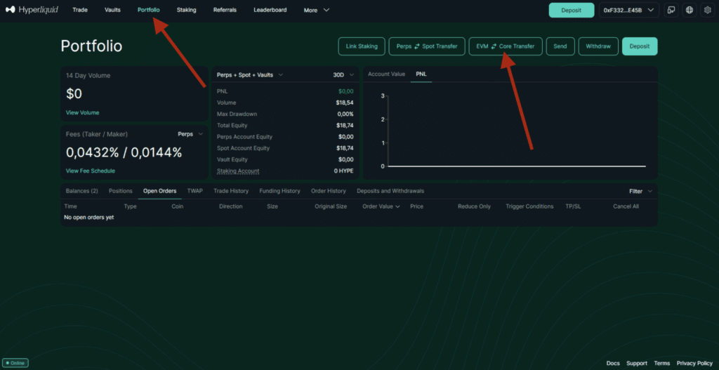Open the Docs footer link

click(x=613, y=363)
